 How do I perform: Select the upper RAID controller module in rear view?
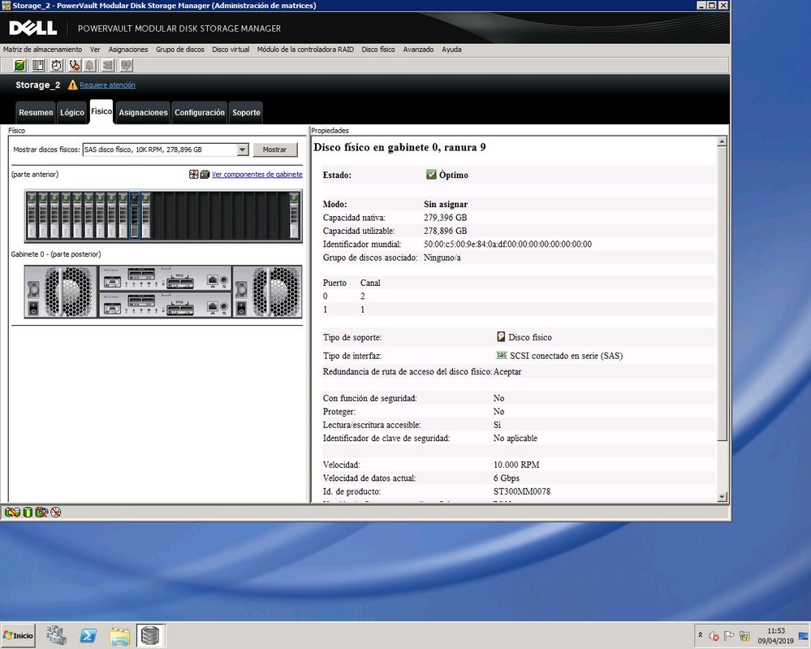165,279
